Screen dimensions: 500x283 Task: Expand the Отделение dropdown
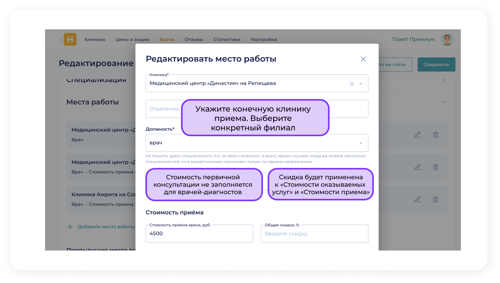pos(361,109)
